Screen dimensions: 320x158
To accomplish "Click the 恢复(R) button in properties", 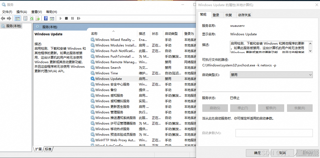I will click(x=300, y=108).
